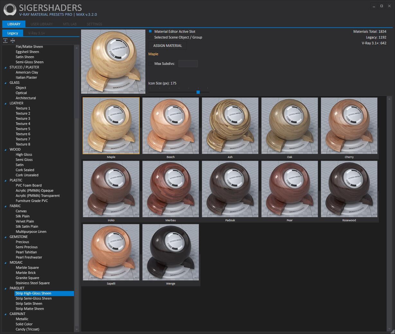This screenshot has height=334, width=395.
Task: Select Metallic under CARPAINT
Action: pyautogui.click(x=22, y=319)
